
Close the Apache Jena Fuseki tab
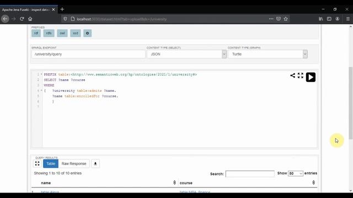coord(54,10)
